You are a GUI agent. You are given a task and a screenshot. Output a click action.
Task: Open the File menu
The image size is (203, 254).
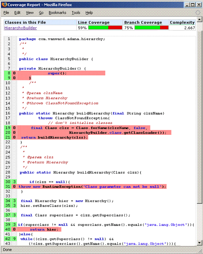click(x=6, y=13)
